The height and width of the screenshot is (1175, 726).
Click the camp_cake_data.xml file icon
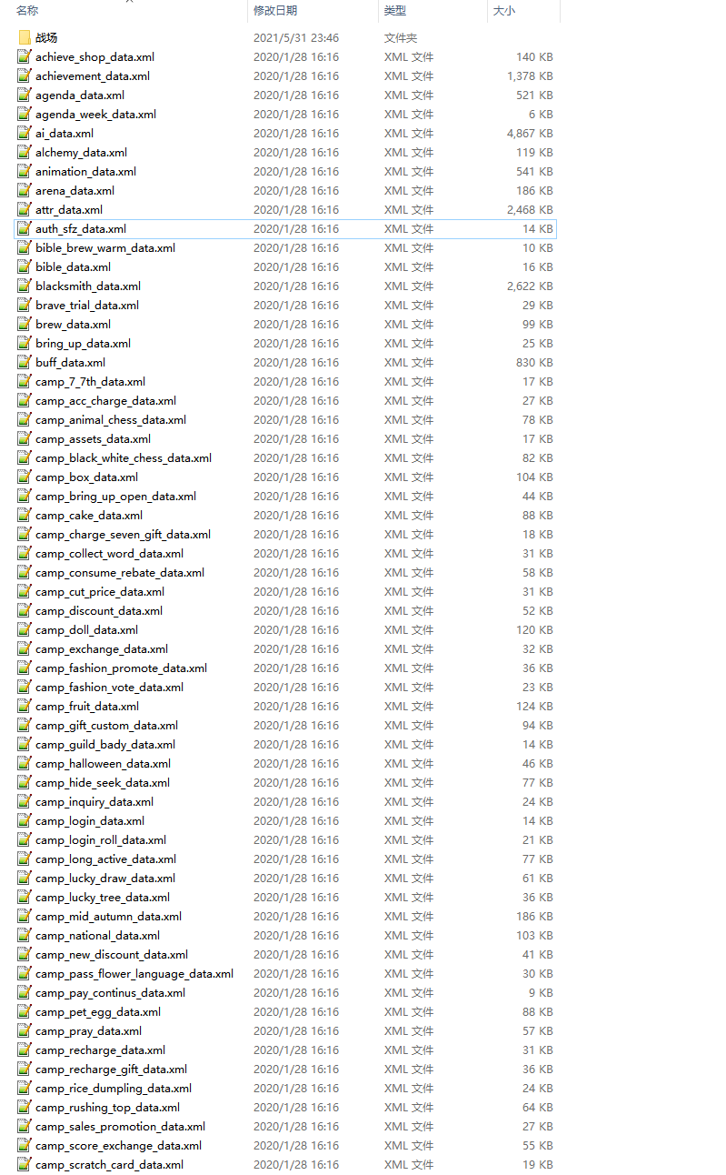[x=25, y=516]
